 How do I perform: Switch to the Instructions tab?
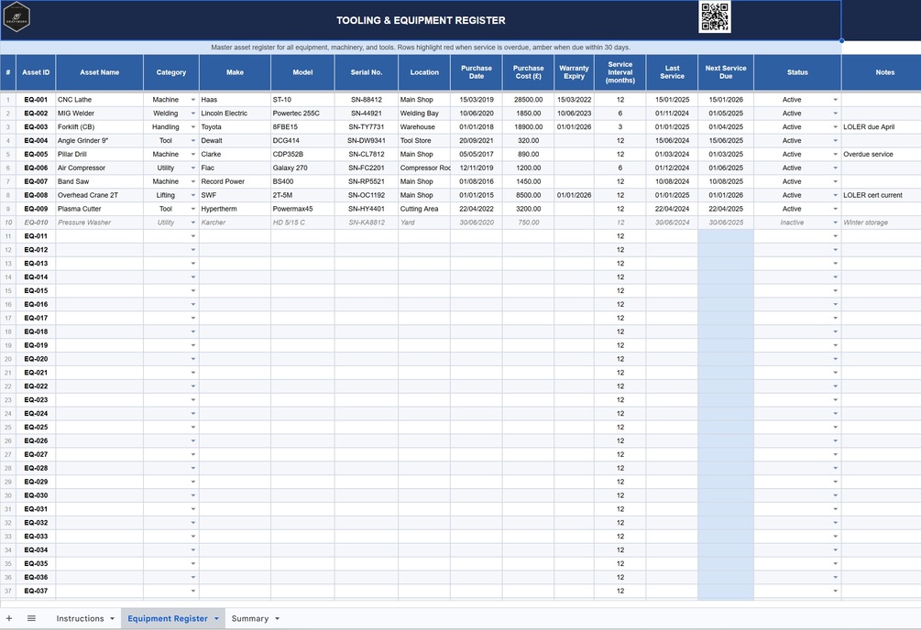pyautogui.click(x=80, y=618)
